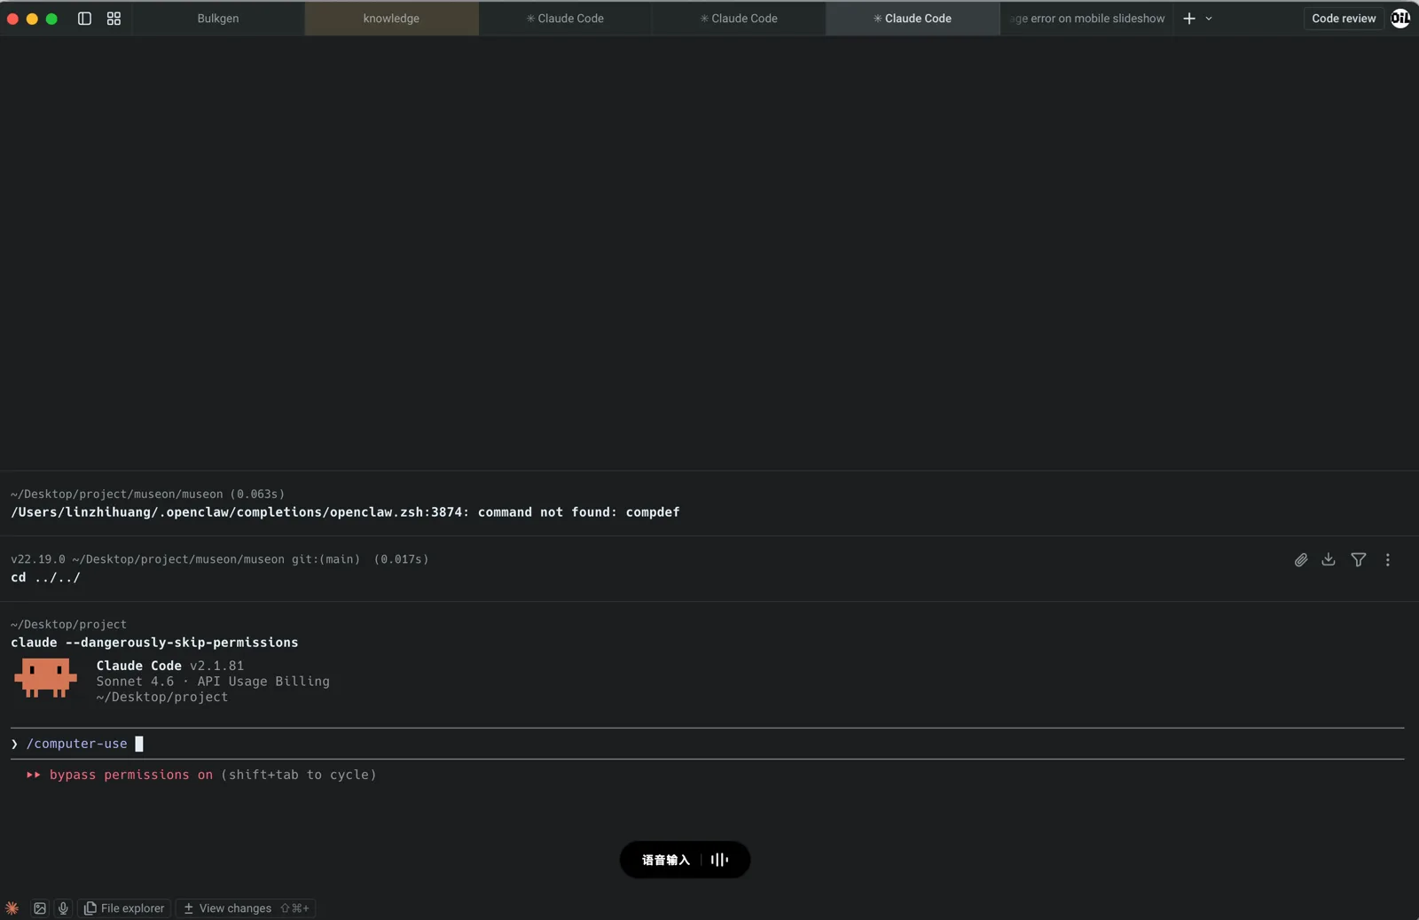The image size is (1419, 920).
Task: Open the user avatar menu
Action: (x=1400, y=18)
